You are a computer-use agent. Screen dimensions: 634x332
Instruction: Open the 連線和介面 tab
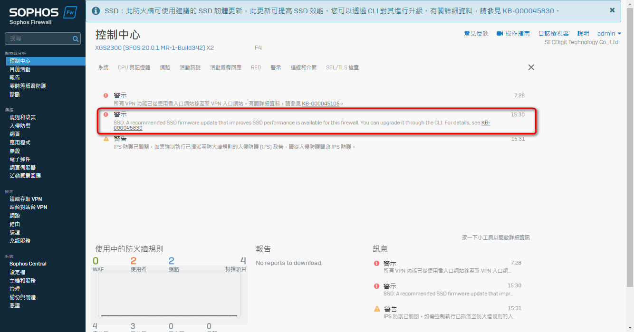[x=304, y=67]
